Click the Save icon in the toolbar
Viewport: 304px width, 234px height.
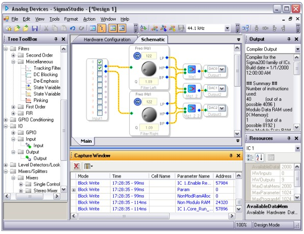coord(35,28)
